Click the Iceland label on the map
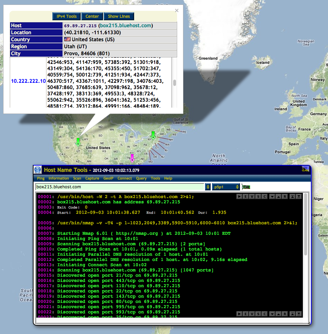The height and width of the screenshot is (334, 328). (263, 63)
